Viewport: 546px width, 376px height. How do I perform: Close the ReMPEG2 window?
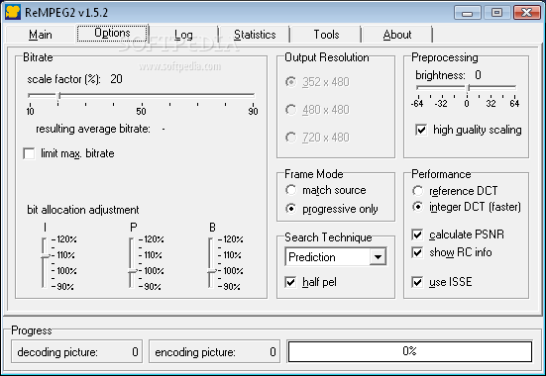[527, 13]
